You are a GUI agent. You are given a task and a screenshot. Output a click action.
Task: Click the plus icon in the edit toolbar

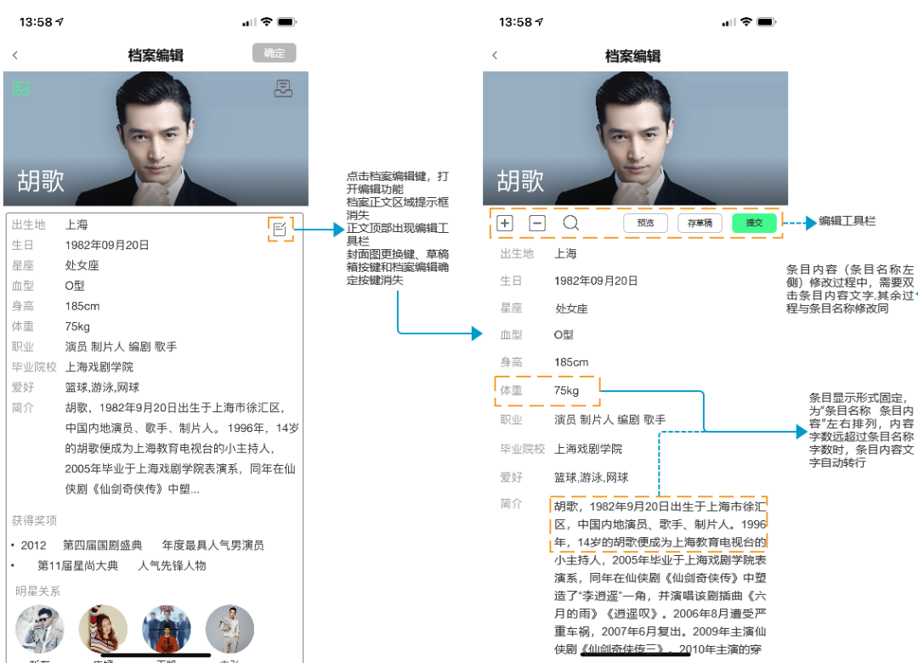pos(505,223)
